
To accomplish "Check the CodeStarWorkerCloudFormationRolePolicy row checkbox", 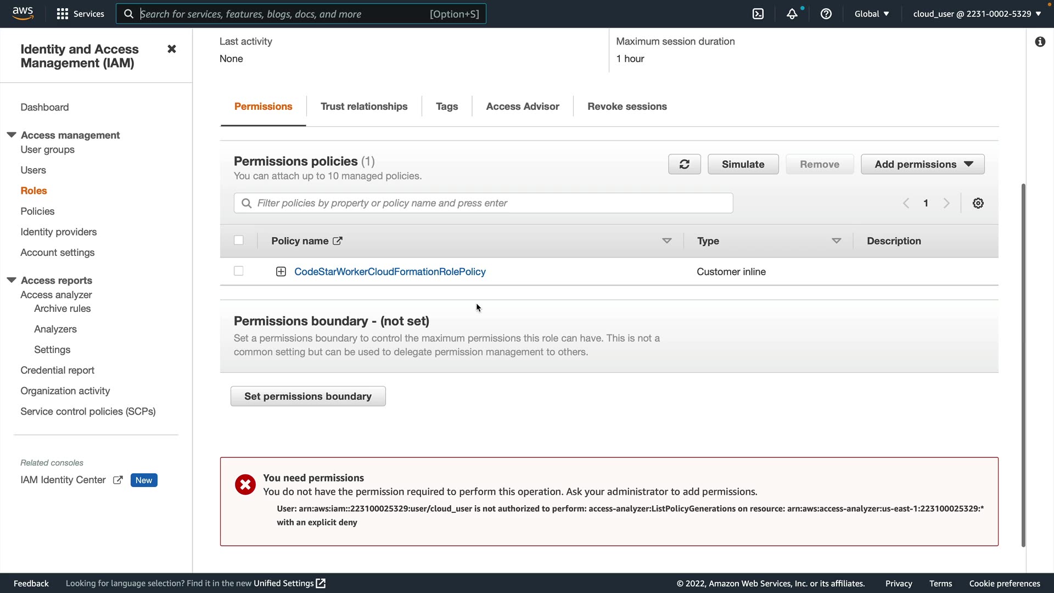I will click(x=238, y=271).
